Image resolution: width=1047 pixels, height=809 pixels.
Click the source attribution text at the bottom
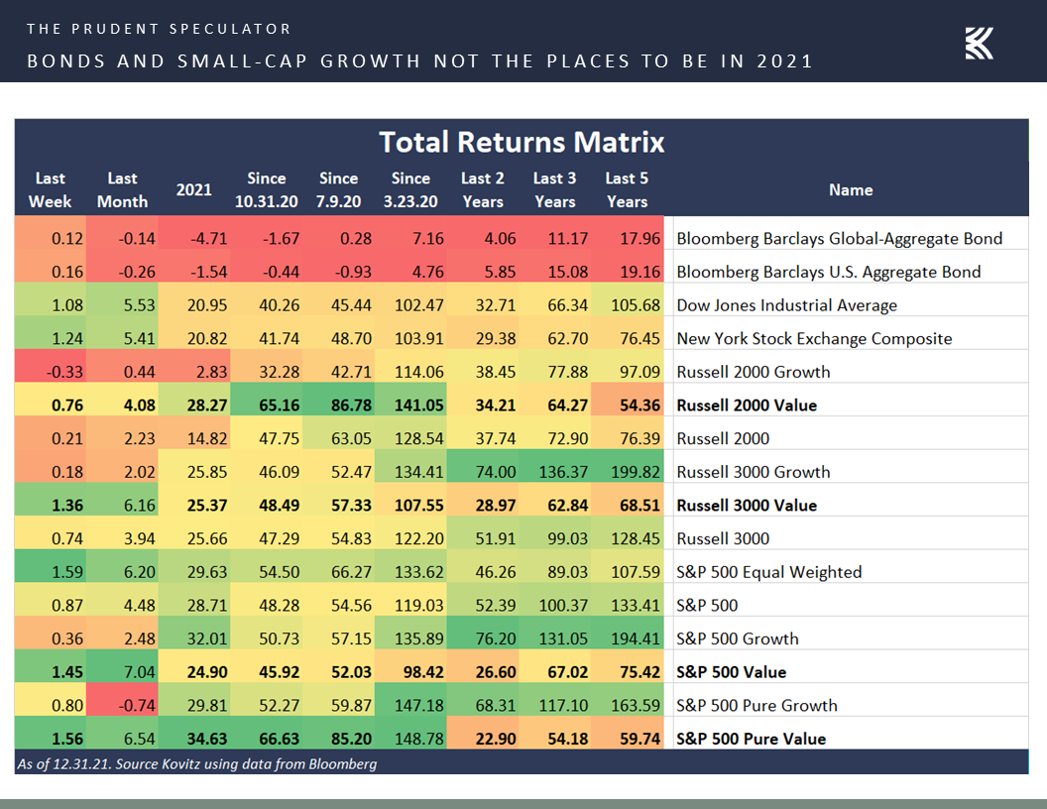click(x=196, y=763)
